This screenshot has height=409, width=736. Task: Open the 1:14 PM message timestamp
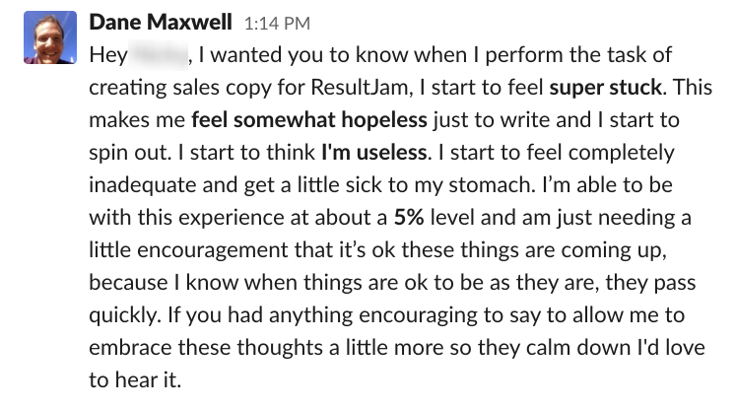click(x=277, y=24)
